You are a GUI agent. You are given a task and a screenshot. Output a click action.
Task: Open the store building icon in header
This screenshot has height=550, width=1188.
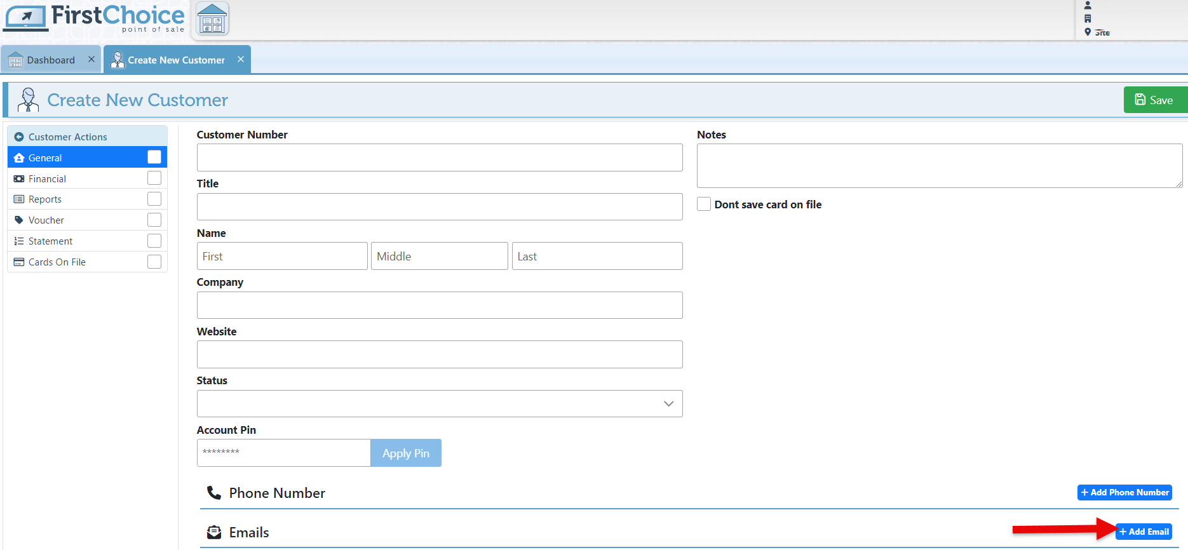pos(212,19)
